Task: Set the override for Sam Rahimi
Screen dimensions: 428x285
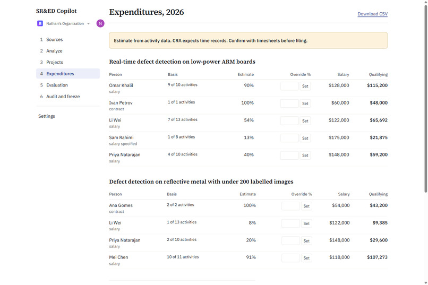Action: (x=305, y=139)
